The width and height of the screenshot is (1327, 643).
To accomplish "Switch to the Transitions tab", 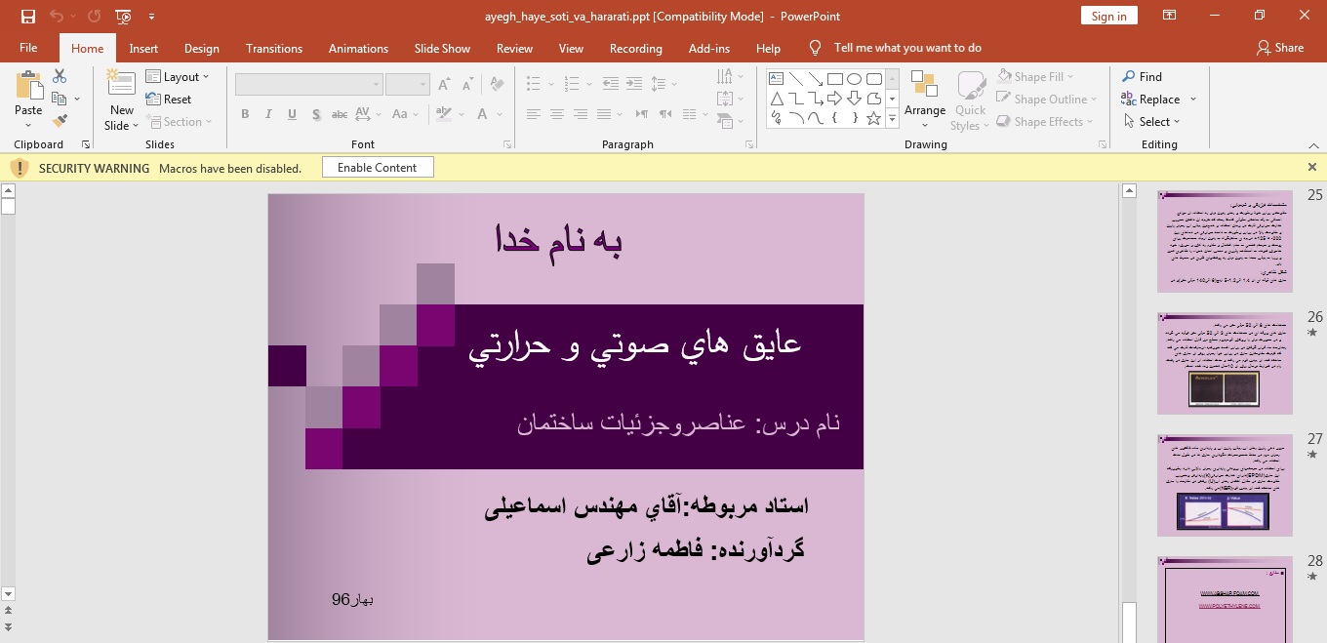I will [273, 48].
